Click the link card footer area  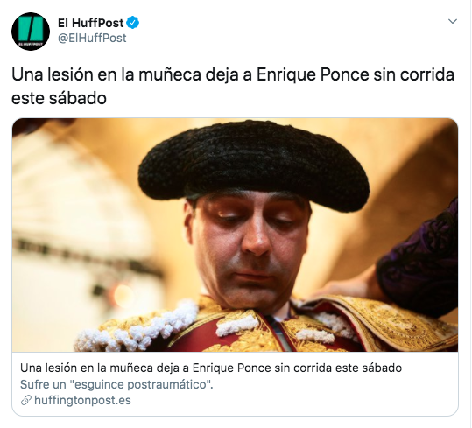click(x=235, y=384)
